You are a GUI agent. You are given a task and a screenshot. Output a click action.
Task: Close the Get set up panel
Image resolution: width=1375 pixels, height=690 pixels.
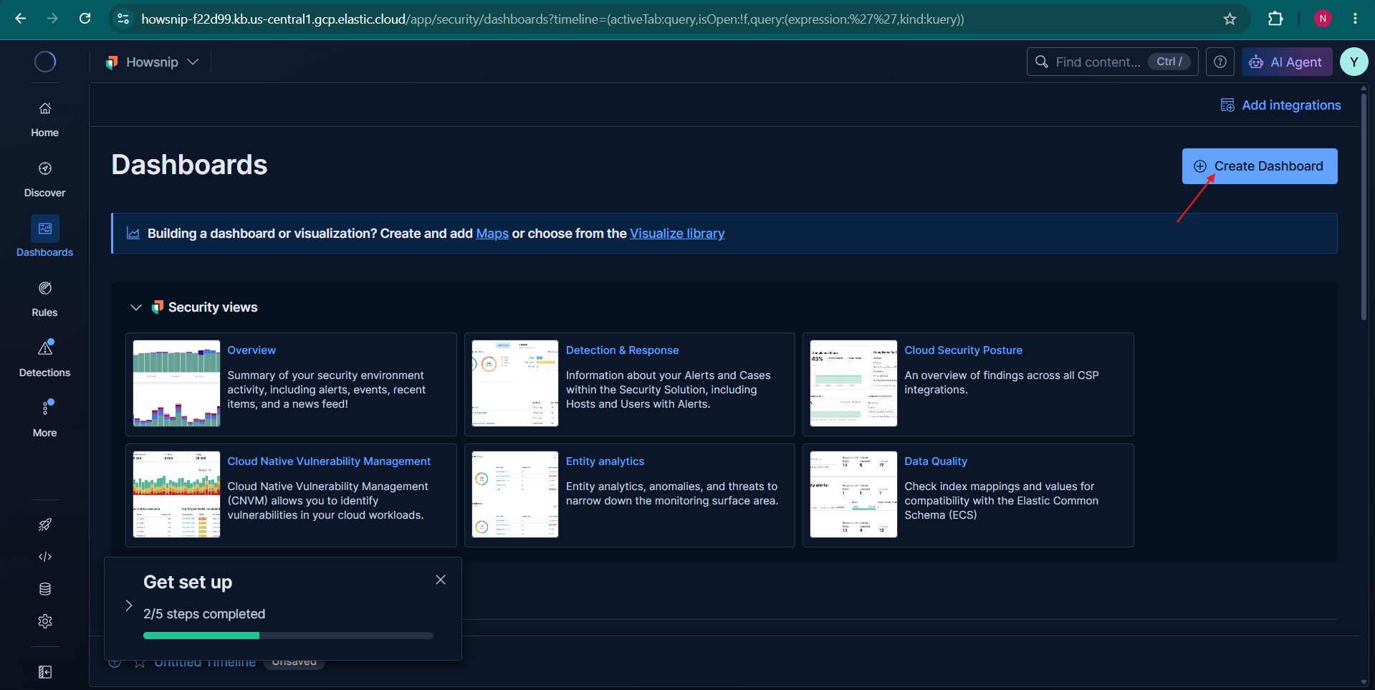pos(441,580)
